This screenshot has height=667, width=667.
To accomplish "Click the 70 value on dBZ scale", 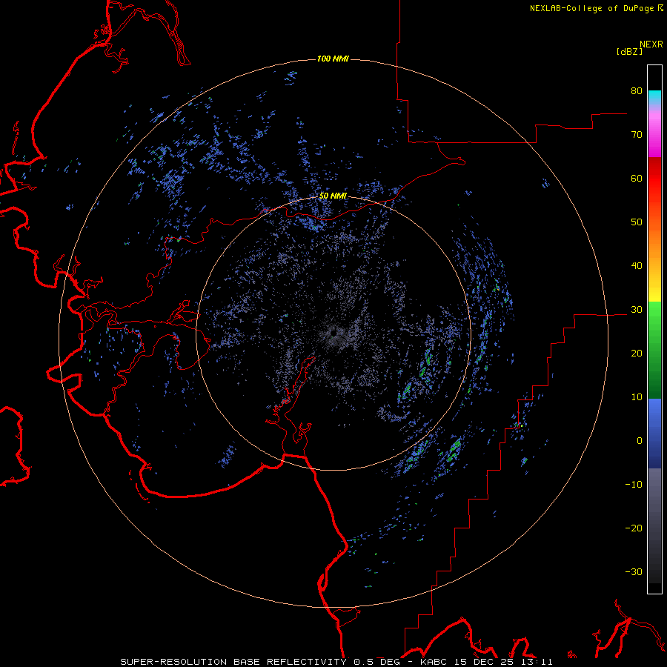I will point(637,135).
